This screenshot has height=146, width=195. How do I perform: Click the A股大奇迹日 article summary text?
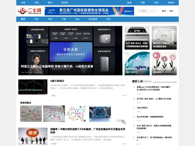87,87
